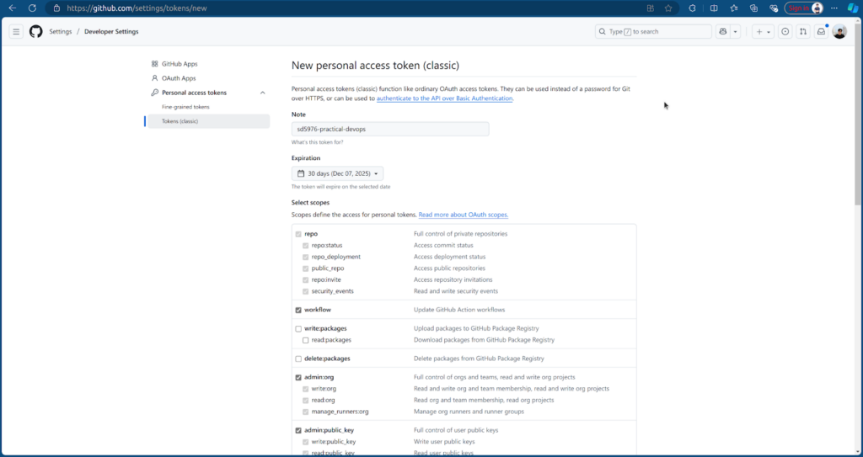Open the Issues icon in header
Image resolution: width=863 pixels, height=457 pixels.
pyautogui.click(x=785, y=32)
